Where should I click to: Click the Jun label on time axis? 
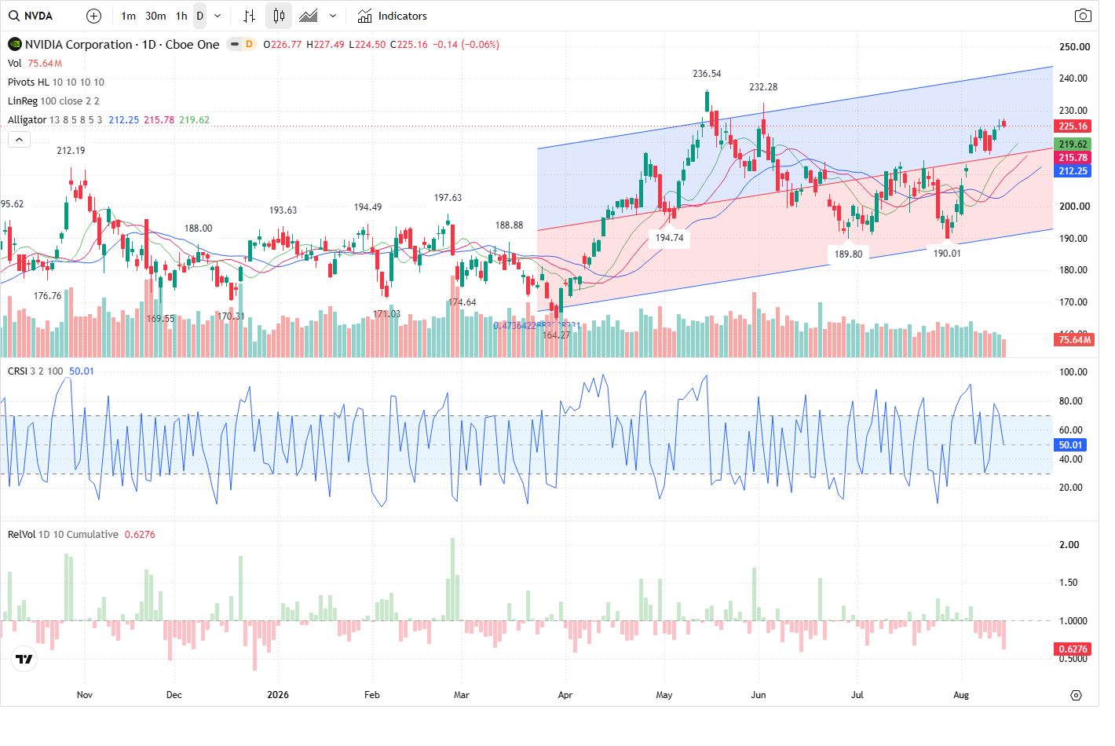(x=759, y=695)
